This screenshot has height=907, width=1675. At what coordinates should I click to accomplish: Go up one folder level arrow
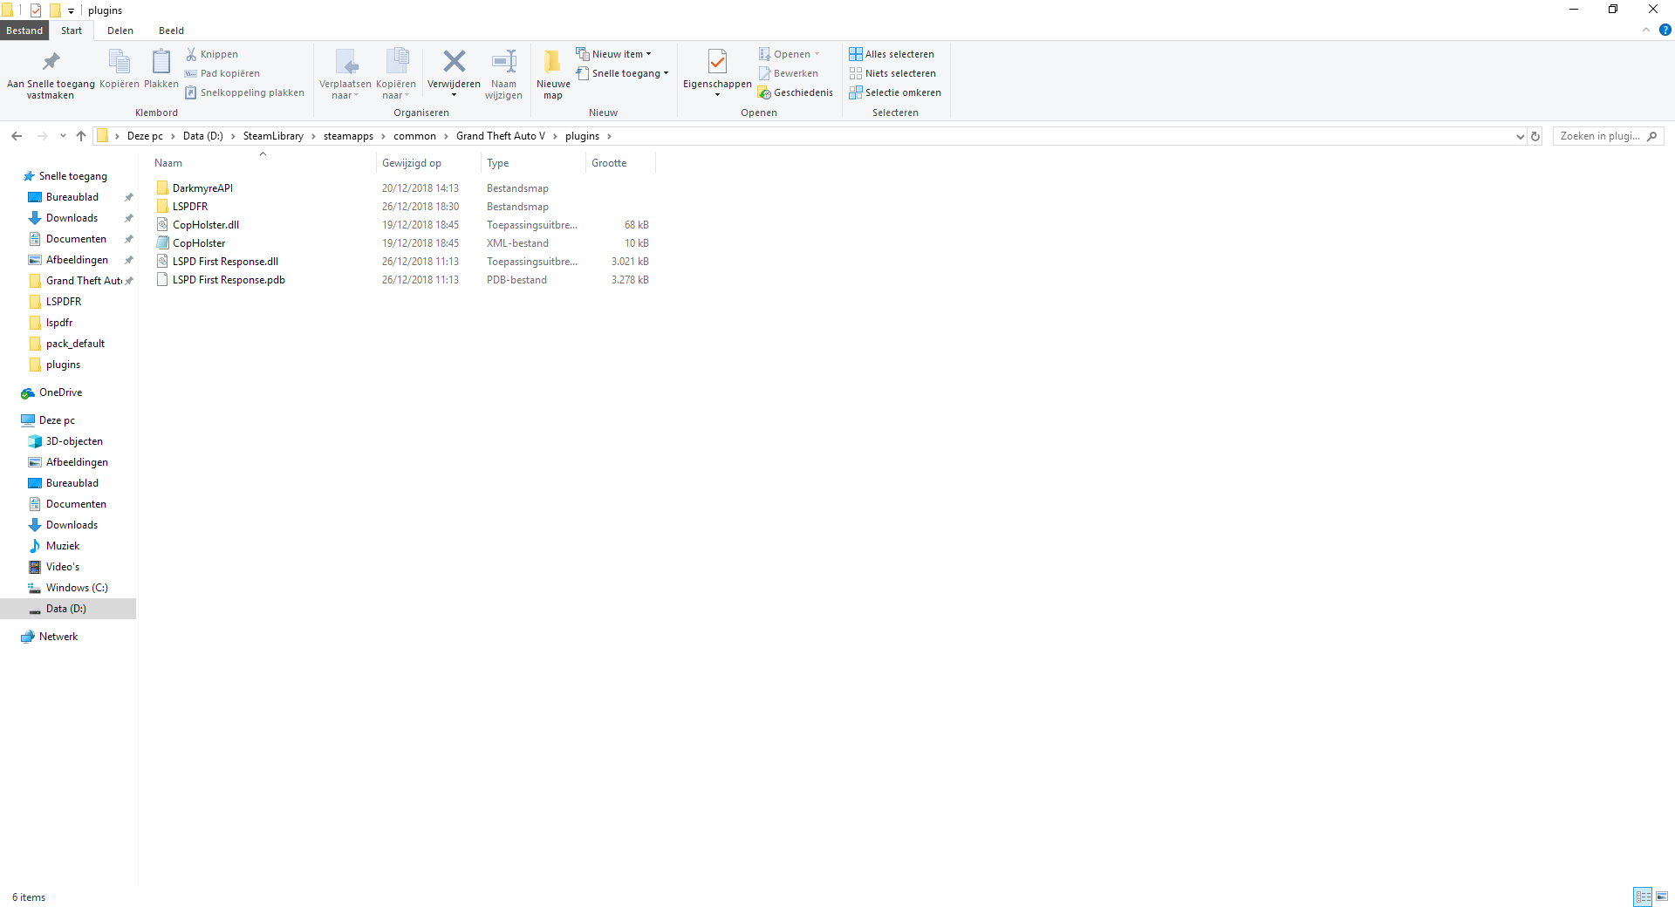pos(81,136)
